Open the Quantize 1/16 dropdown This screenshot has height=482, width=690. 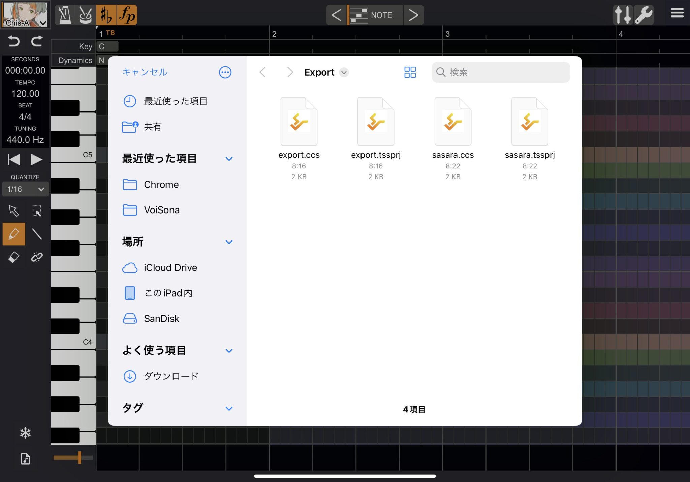[25, 189]
